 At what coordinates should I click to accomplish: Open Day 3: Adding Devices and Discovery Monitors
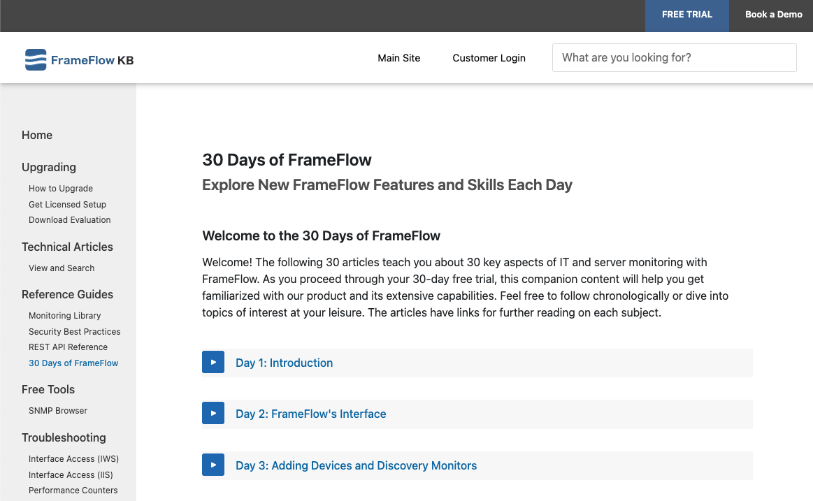point(357,465)
